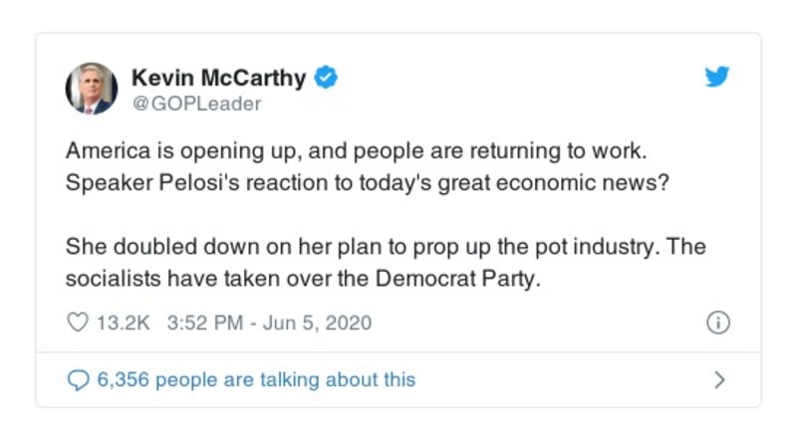Click the Twitter bird logo
The image size is (797, 443).
[x=717, y=77]
